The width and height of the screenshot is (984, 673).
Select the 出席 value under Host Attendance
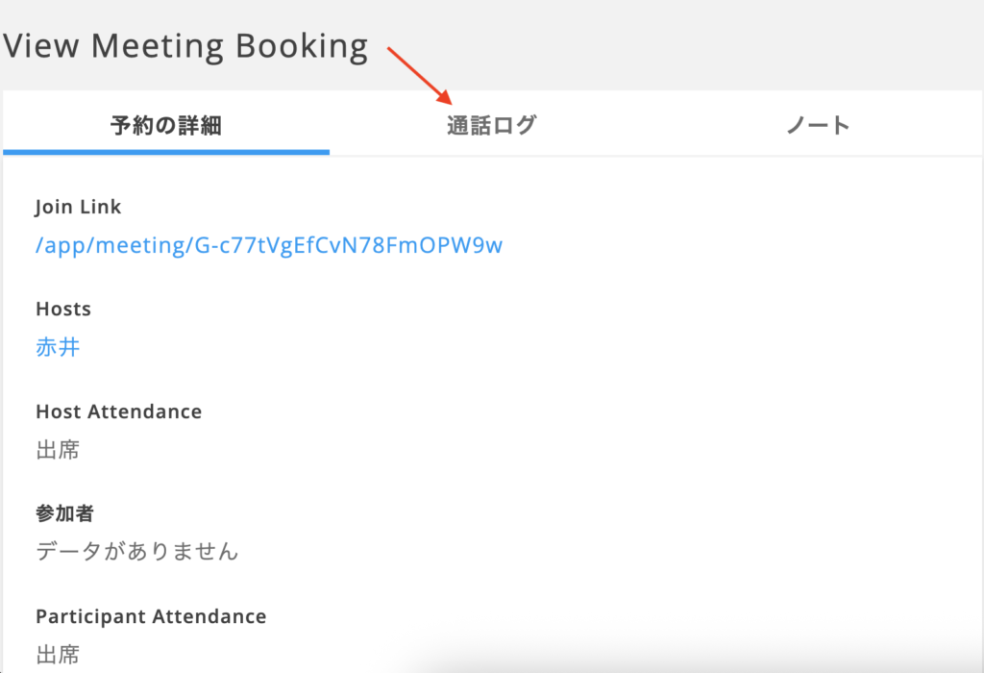tap(58, 450)
